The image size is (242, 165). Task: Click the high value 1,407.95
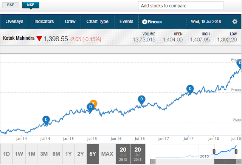click(x=200, y=40)
